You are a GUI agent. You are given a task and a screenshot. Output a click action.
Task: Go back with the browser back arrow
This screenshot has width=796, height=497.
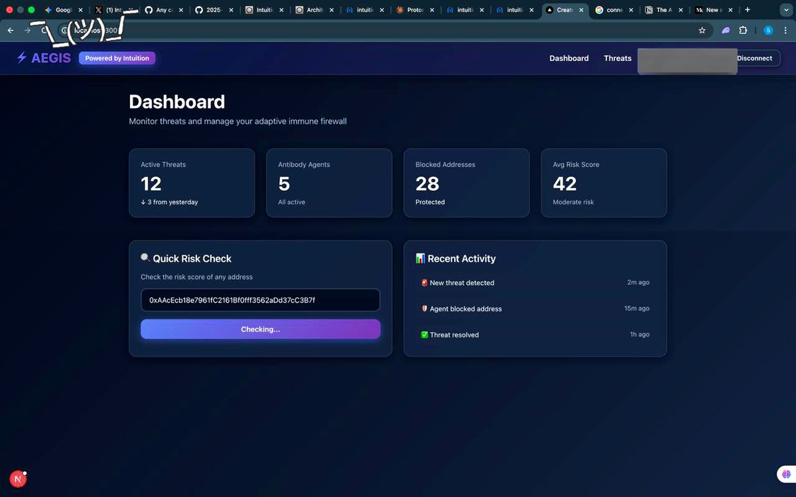(x=10, y=30)
